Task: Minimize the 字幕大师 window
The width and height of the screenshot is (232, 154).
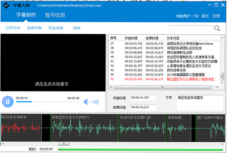Action: click(210, 5)
